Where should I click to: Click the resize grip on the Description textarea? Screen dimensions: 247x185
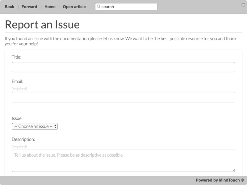point(234,169)
